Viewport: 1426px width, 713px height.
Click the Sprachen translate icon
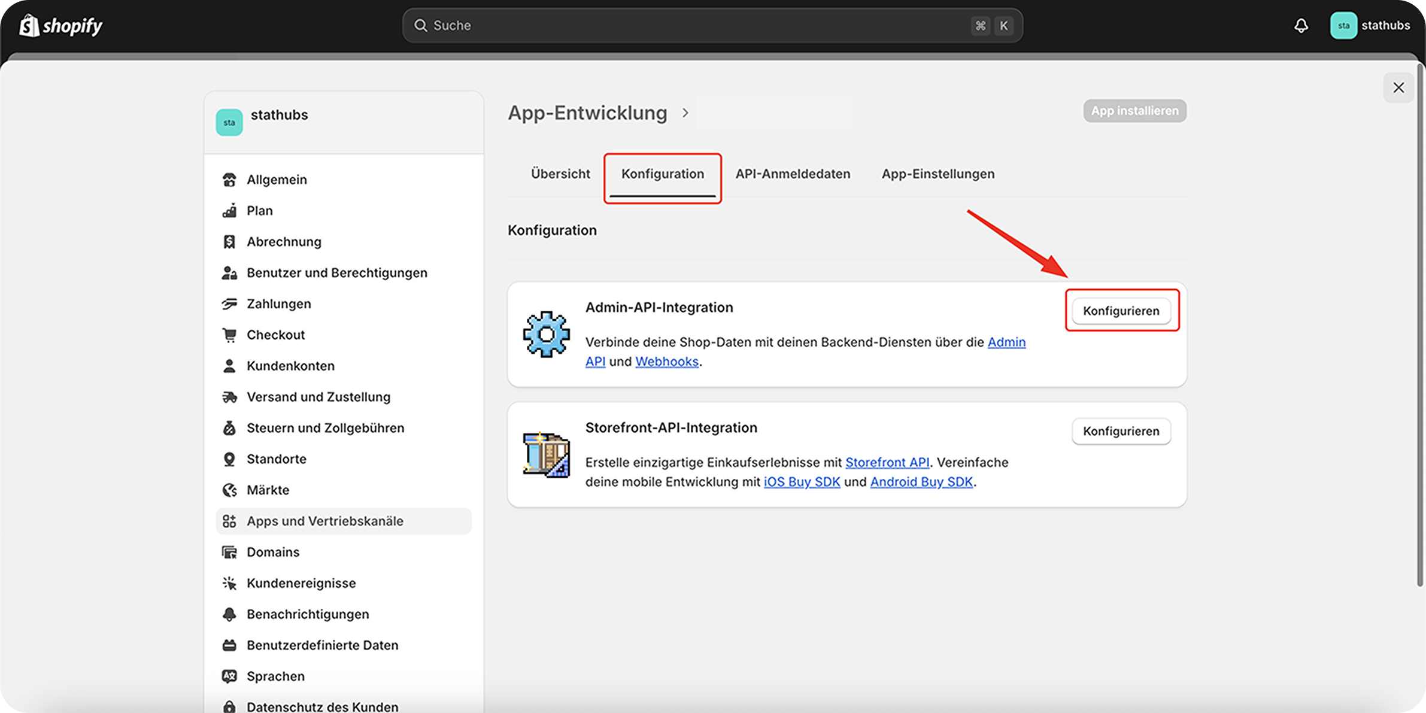coord(229,676)
